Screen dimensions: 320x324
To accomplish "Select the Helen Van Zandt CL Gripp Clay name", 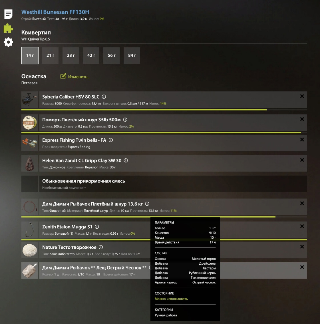I will [x=82, y=160].
